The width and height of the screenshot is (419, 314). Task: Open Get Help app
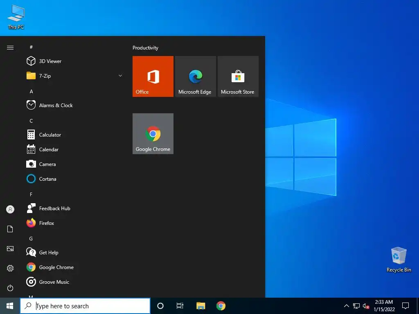75,252
